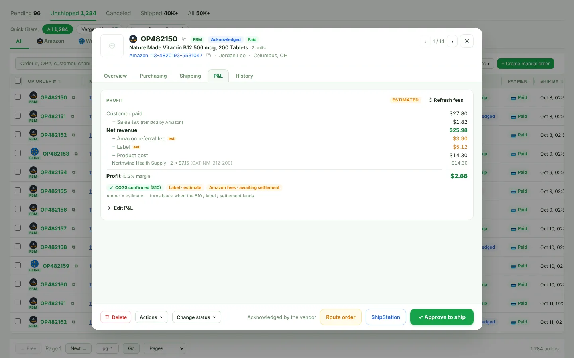Check the box for order OP482157
This screenshot has height=358, width=574.
18,228
